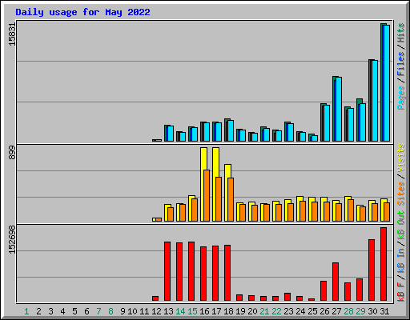Click day 11 on the x-axis
The height and width of the screenshot is (320, 410).
(144, 311)
